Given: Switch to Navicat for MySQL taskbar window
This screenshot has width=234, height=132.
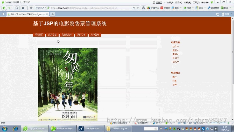Looking at the screenshot, I should pos(62,129).
